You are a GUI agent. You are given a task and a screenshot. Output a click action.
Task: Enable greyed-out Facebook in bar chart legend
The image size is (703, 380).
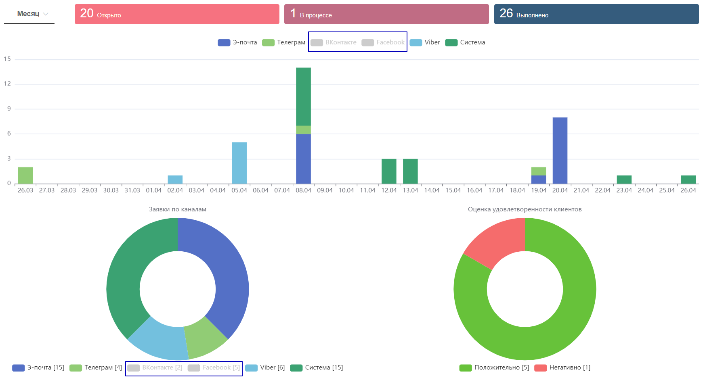point(383,42)
